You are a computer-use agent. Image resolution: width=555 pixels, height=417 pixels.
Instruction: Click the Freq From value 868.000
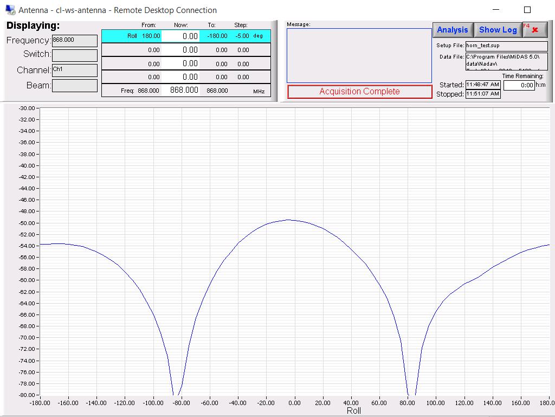point(149,91)
